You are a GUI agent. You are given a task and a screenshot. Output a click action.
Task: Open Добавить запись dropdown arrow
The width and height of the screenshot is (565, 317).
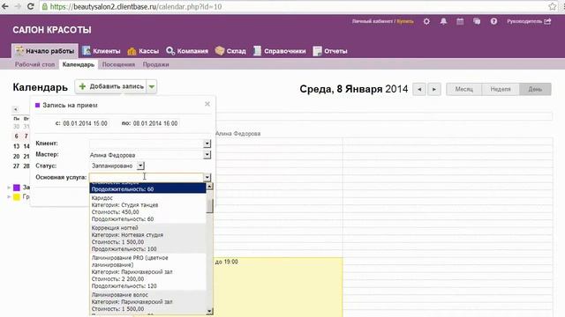(x=152, y=86)
